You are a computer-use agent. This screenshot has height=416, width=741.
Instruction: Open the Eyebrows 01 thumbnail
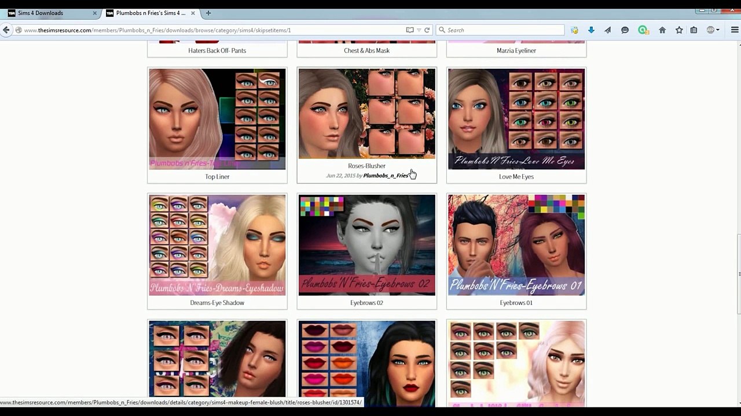pyautogui.click(x=516, y=245)
